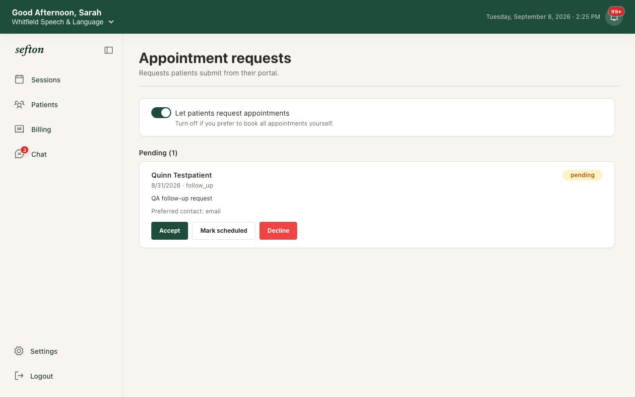
Task: Click the Preferred contact: email text
Action: (186, 211)
